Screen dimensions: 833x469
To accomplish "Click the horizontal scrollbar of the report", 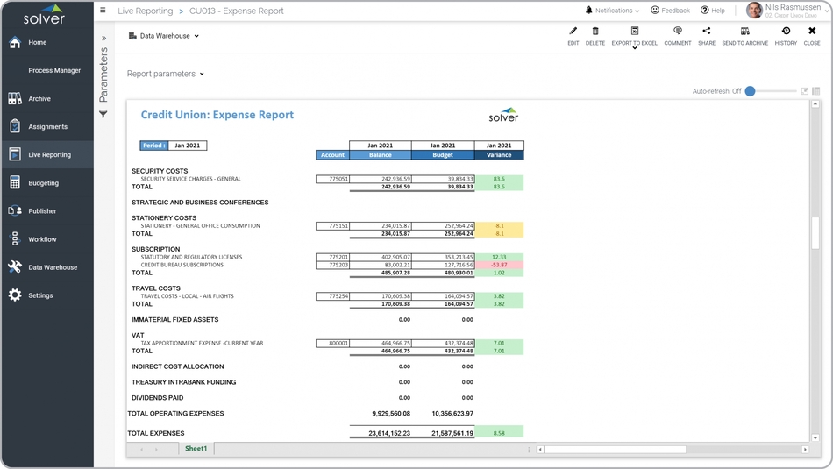I will [x=614, y=450].
